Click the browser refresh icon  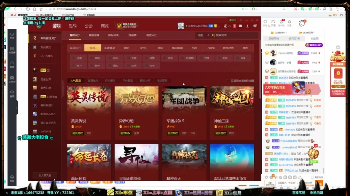click(x=28, y=9)
